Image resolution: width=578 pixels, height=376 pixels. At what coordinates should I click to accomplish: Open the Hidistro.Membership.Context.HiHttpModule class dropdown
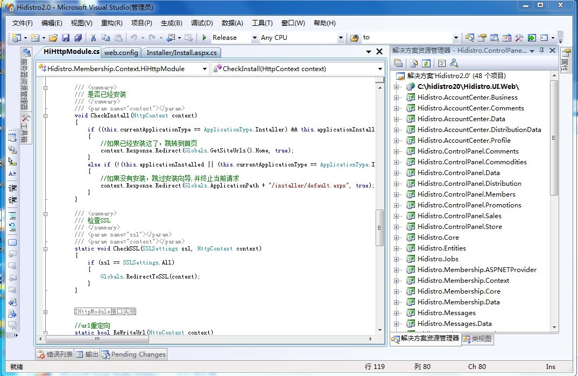tap(205, 69)
